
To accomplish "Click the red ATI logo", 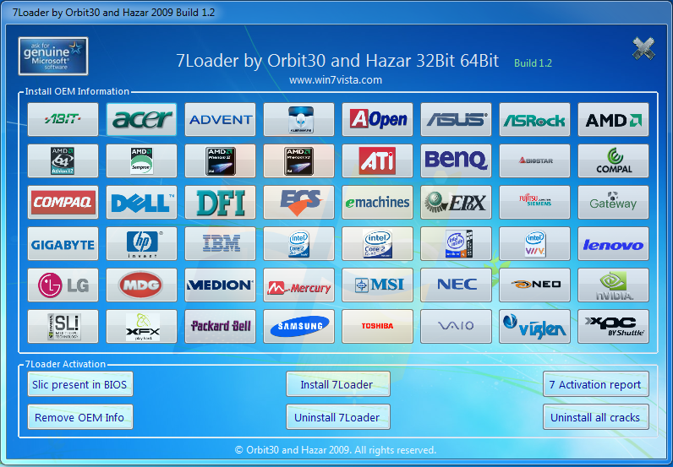I will click(377, 160).
